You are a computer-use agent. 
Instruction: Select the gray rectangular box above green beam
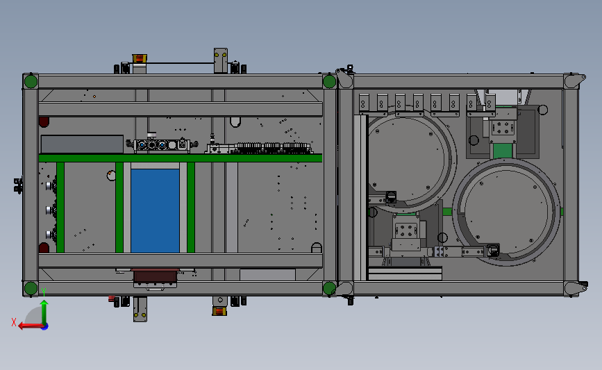click(x=82, y=144)
